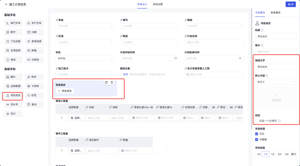Screen dimensions: 300x166
Task: Choose the 流水号 field component
Action: (13, 105)
